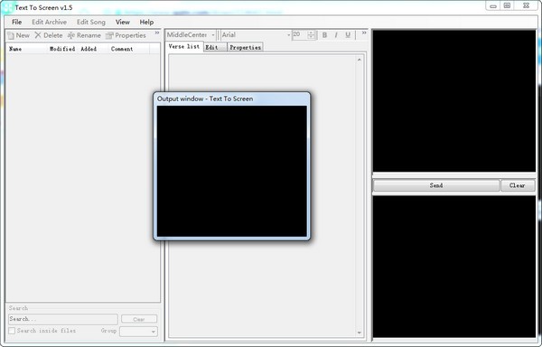Toggle Bold formatting
This screenshot has height=347, width=542.
324,35
